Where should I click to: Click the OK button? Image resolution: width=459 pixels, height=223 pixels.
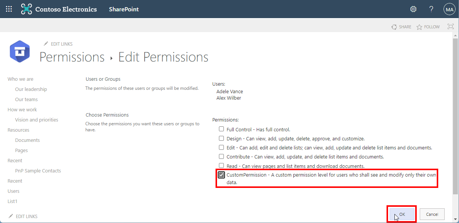click(x=402, y=214)
